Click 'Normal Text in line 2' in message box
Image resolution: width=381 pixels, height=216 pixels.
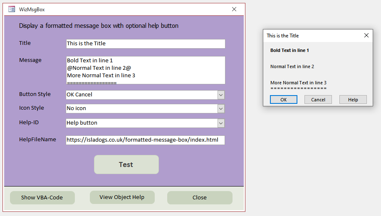click(292, 66)
